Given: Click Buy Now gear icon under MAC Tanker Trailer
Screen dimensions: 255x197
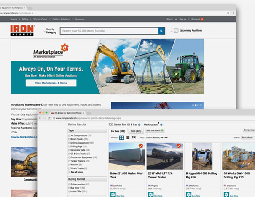Looking at the screenshot, I should [x=151, y=194].
